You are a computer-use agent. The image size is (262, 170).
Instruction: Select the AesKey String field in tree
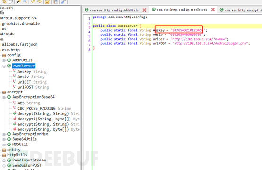(x=32, y=71)
